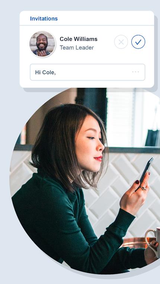Viewport: 160px width, 284px height.
Task: Select the Team Leader subtitle text
Action: click(x=77, y=48)
